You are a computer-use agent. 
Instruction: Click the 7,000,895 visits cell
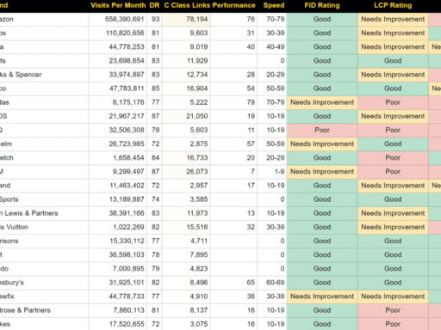tap(118, 269)
